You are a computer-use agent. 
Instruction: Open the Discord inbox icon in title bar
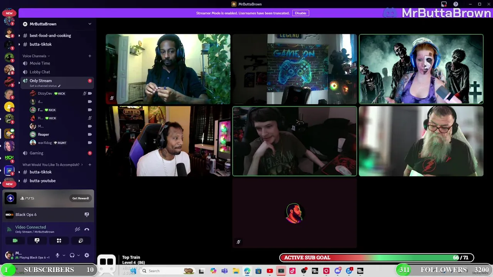(444, 4)
